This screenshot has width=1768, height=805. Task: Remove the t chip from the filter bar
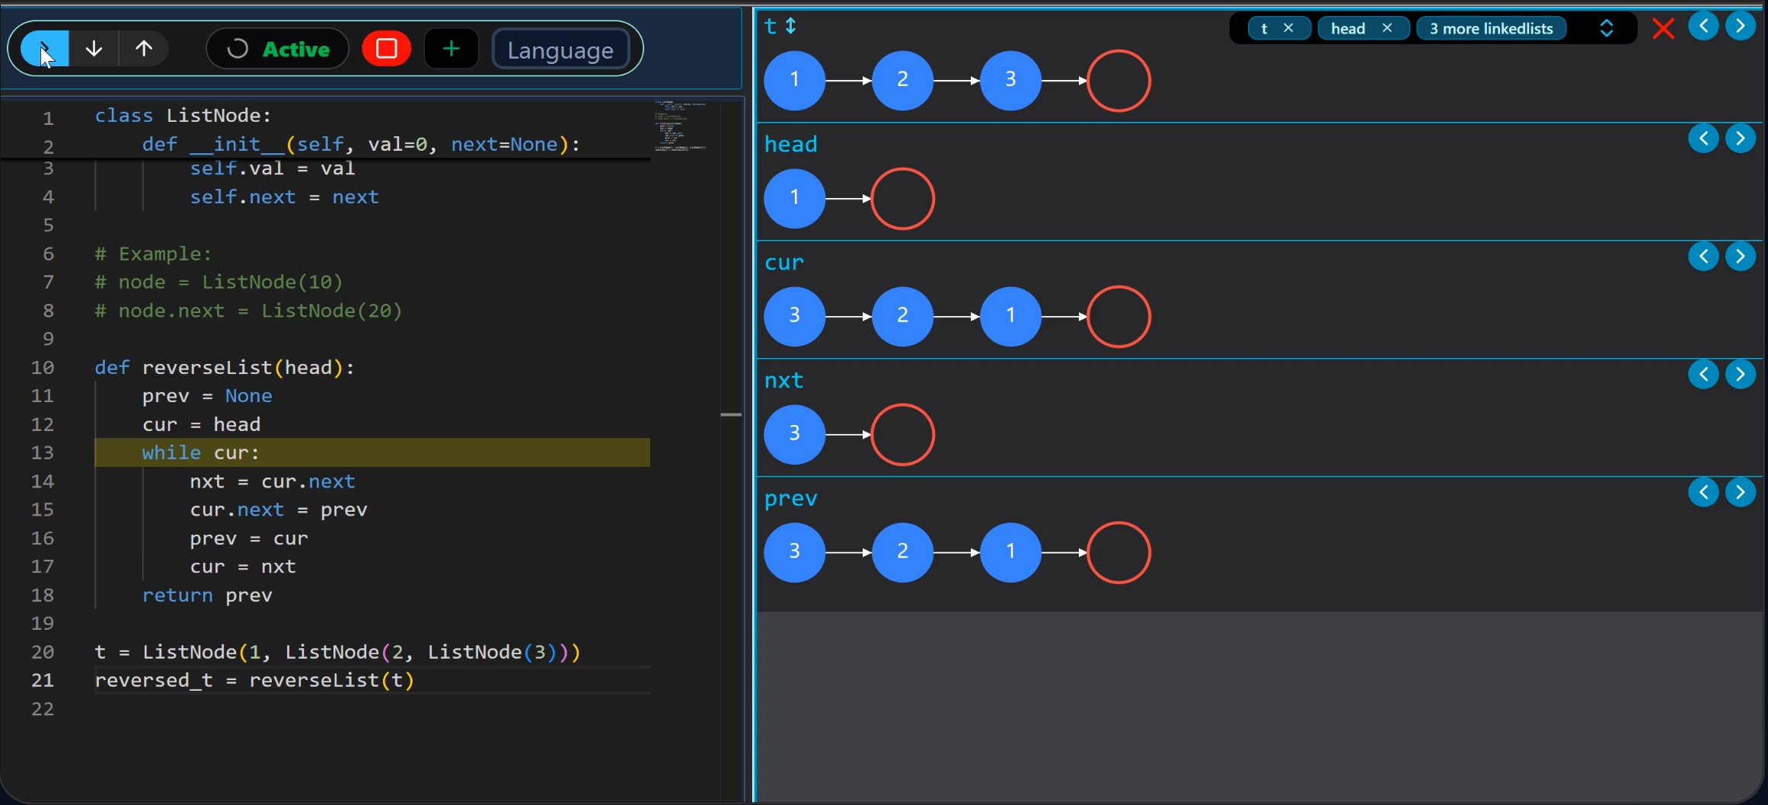1289,27
